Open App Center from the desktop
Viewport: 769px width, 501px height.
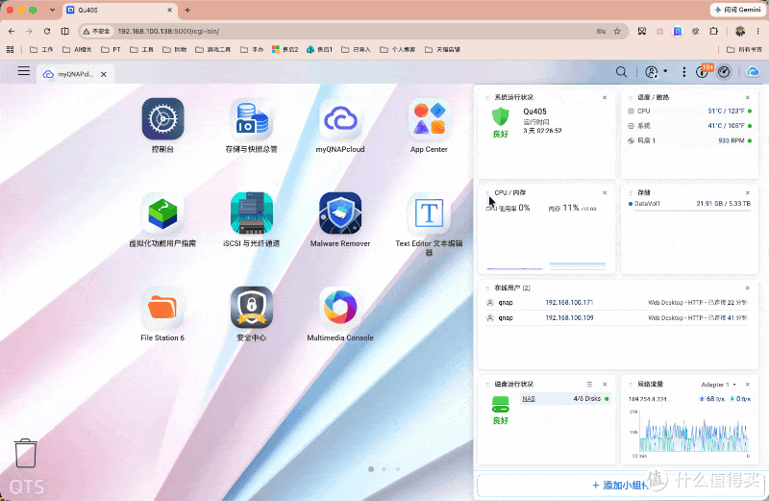pyautogui.click(x=429, y=119)
